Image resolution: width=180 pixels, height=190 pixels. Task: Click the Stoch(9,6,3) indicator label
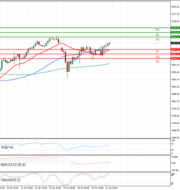11,180
